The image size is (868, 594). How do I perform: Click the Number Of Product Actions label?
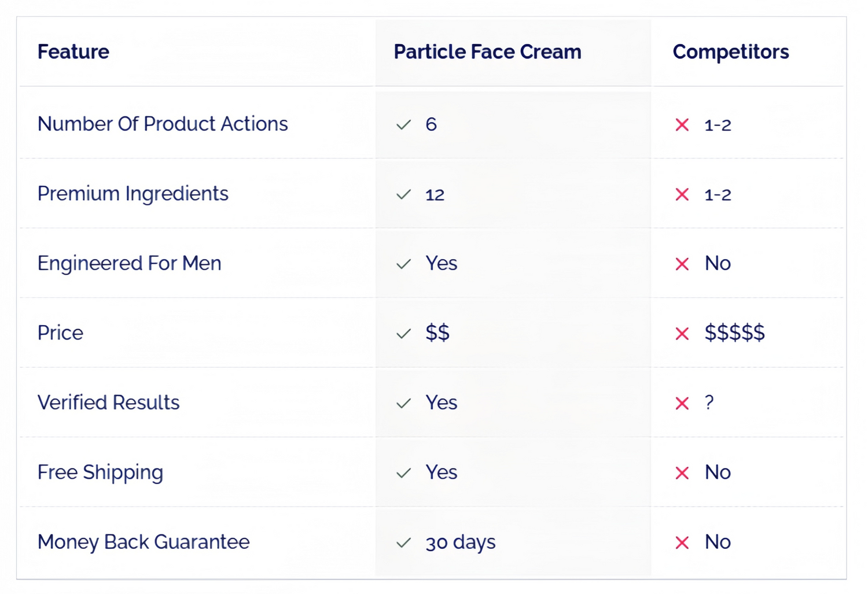[163, 124]
